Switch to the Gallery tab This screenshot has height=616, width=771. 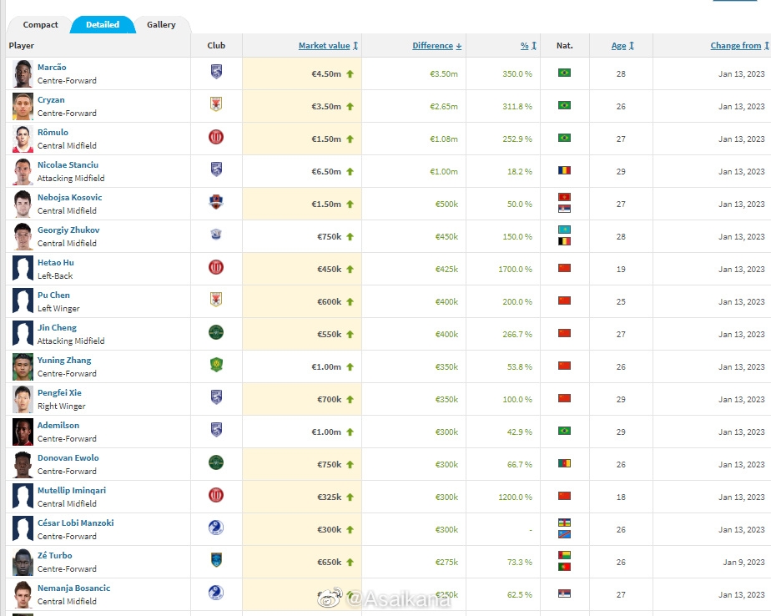coord(161,24)
